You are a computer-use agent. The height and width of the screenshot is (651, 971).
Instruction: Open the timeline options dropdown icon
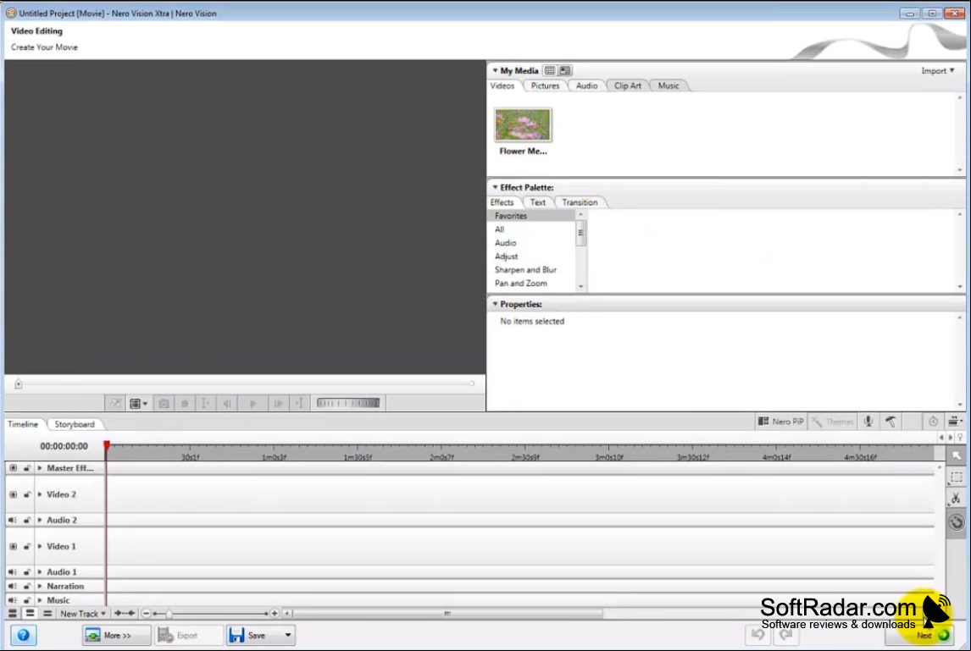pos(954,422)
